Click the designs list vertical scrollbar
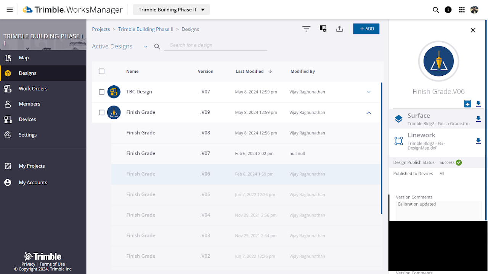Screen dimensions: 488x274 (x=382, y=148)
